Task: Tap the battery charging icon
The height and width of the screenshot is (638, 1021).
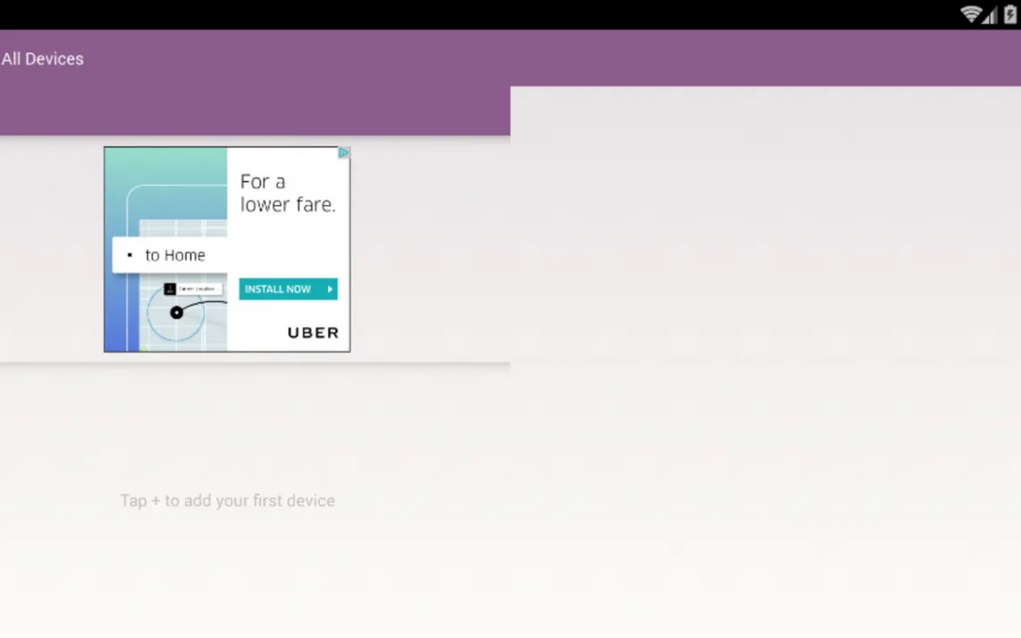Action: [1010, 14]
